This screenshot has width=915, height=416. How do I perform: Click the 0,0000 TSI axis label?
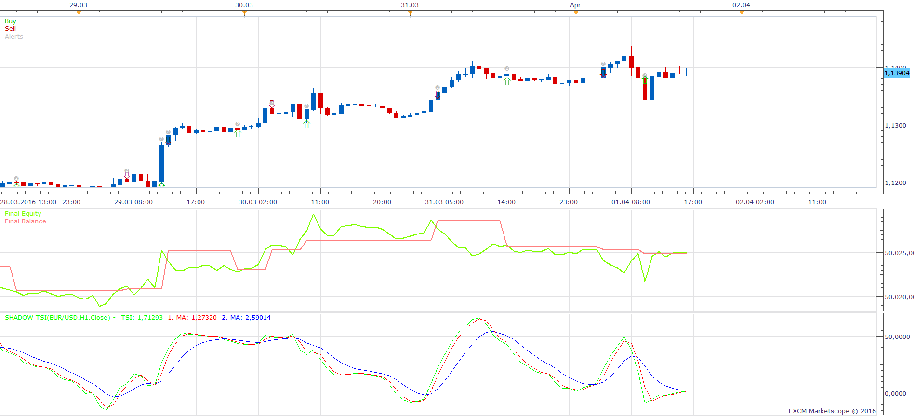coord(895,394)
